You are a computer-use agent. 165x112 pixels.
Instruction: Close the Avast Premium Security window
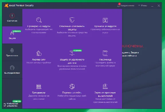(x=159, y=5)
